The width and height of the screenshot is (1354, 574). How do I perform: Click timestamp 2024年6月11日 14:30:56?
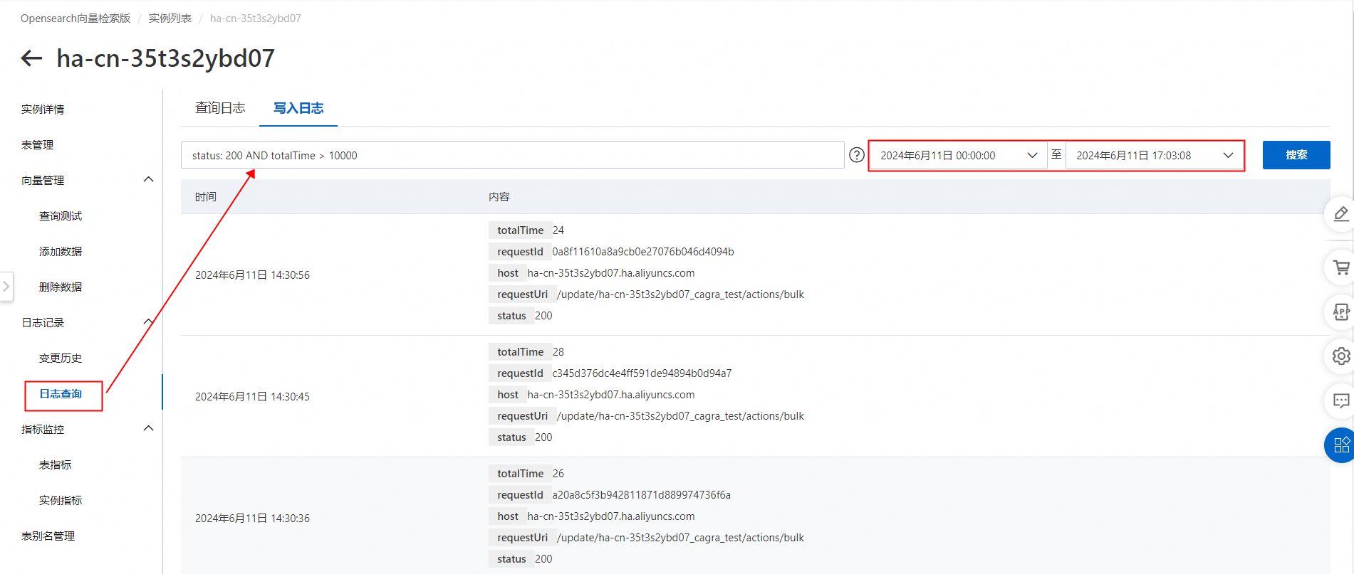pos(252,275)
